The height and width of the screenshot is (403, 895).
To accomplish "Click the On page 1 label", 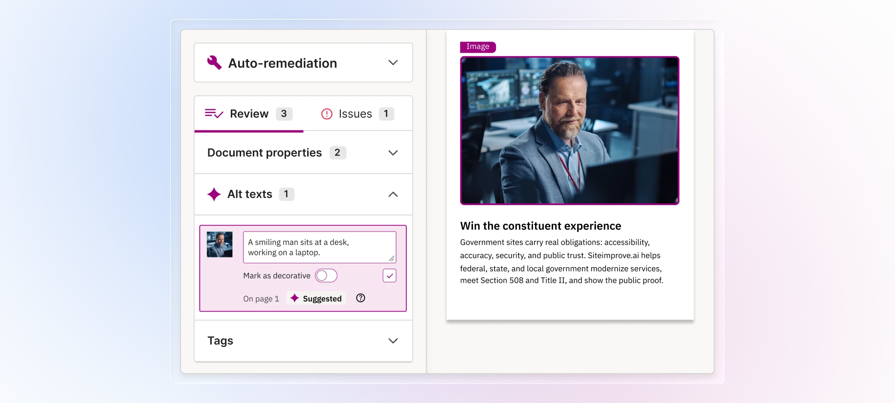I will click(261, 299).
